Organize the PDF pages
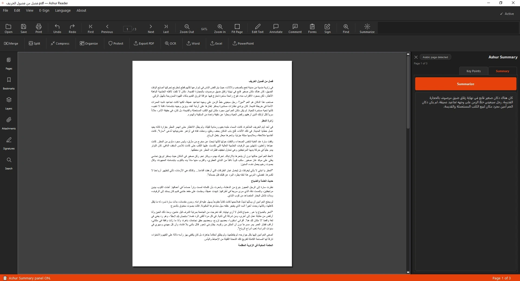Viewport: 520px width, 281px height. click(x=89, y=44)
